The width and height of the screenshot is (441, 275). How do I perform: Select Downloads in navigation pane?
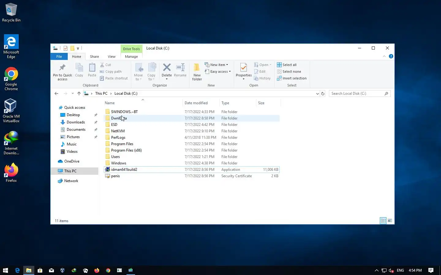coord(76,122)
